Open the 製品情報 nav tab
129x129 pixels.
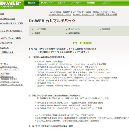coord(32,3)
